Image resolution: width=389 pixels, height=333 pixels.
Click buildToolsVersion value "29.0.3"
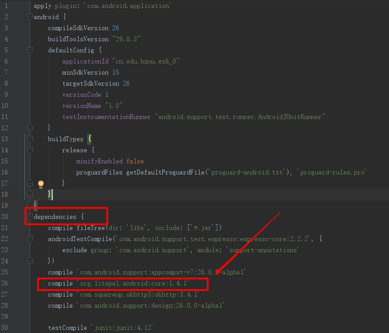pyautogui.click(x=126, y=39)
